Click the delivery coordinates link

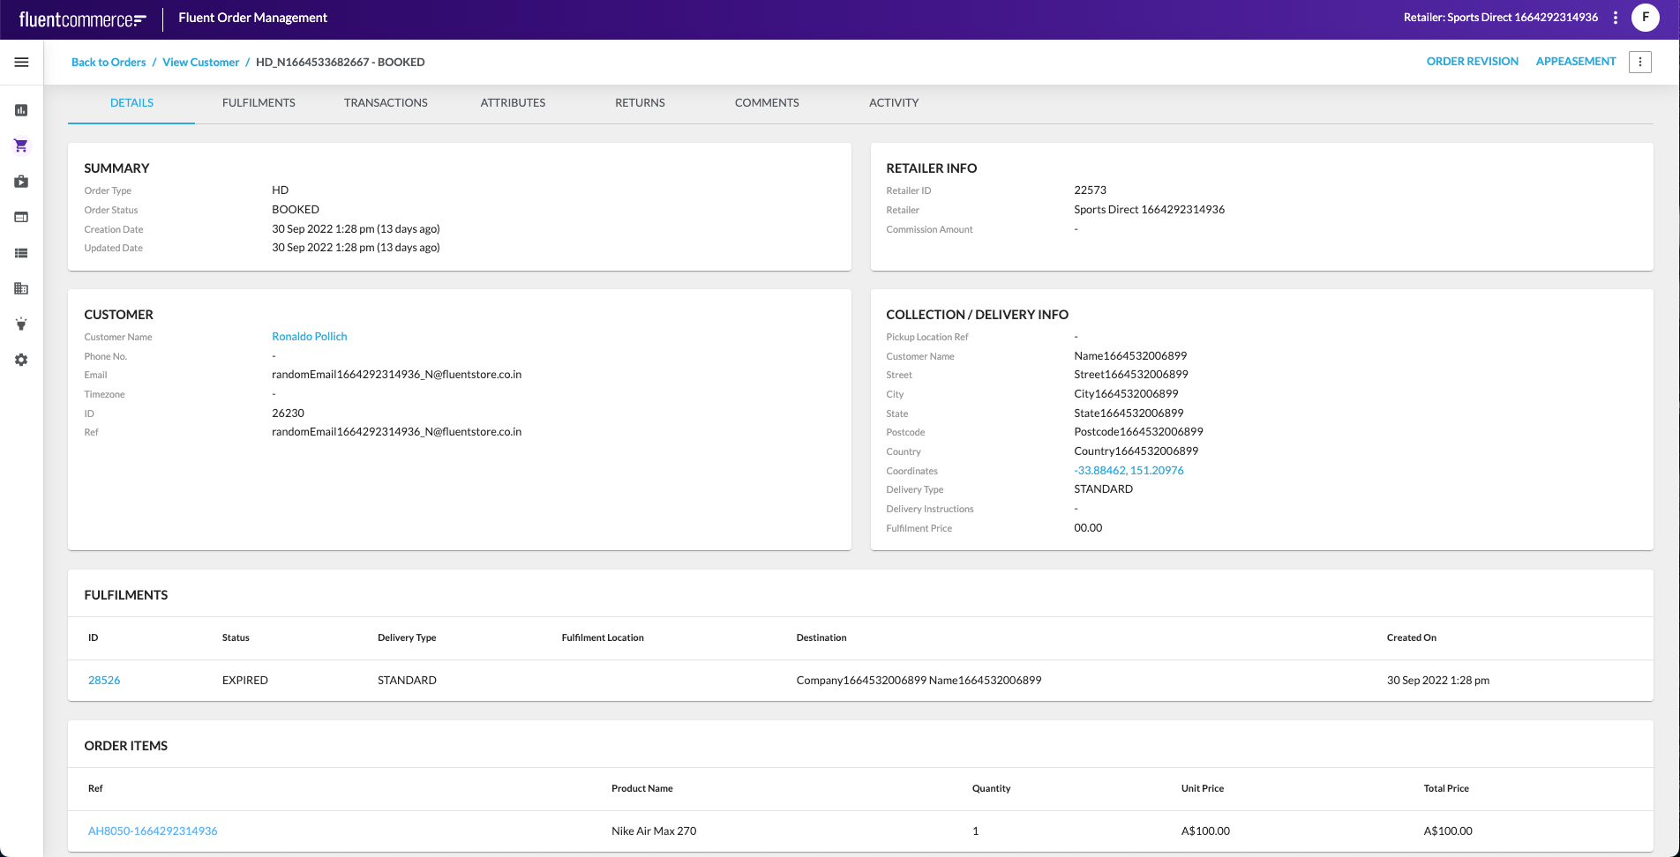click(1129, 471)
